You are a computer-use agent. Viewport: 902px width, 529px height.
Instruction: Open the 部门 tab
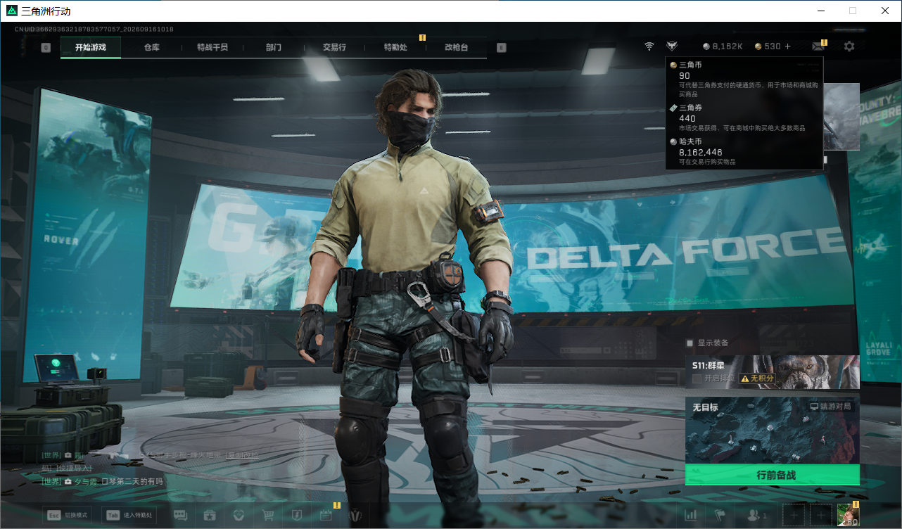[274, 48]
